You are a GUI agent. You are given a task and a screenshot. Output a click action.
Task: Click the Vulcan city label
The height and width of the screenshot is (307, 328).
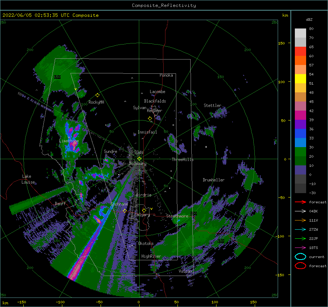[x=186, y=271]
